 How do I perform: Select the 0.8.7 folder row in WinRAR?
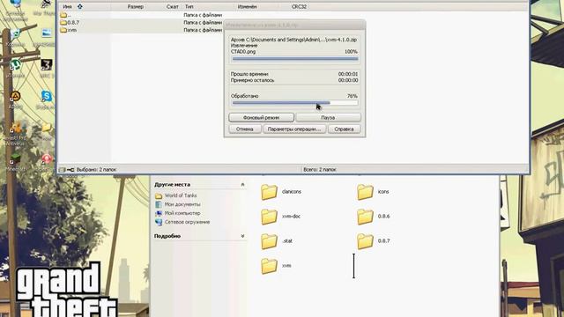point(140,23)
